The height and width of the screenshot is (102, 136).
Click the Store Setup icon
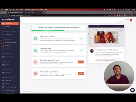pyautogui.click(x=3, y=81)
